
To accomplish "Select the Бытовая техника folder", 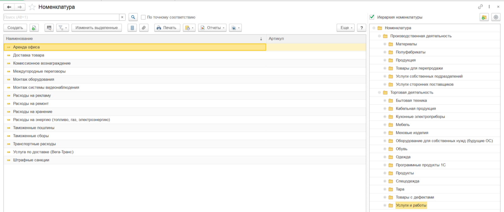I will pos(411,101).
